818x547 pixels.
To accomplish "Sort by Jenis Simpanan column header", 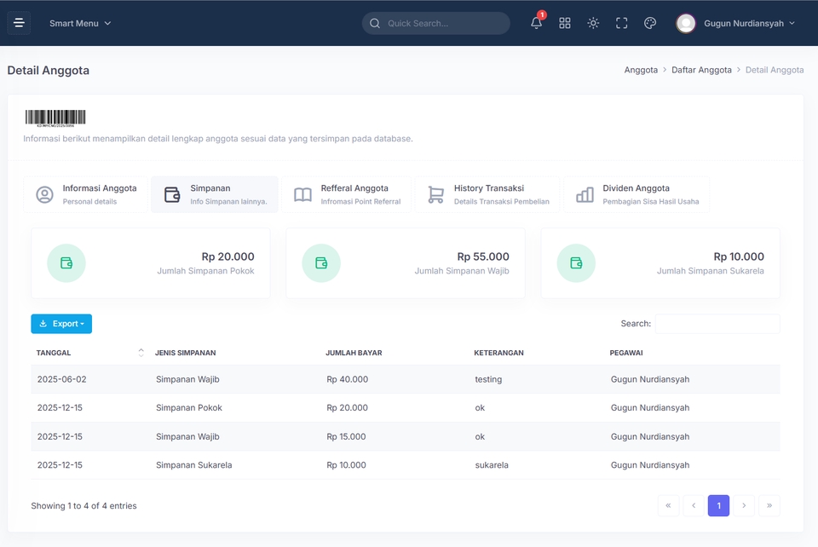I will tap(185, 353).
